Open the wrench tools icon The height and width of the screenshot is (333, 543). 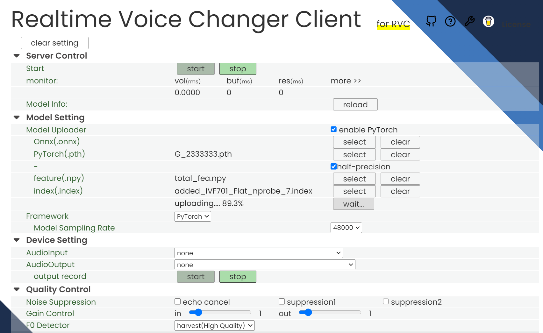(469, 21)
